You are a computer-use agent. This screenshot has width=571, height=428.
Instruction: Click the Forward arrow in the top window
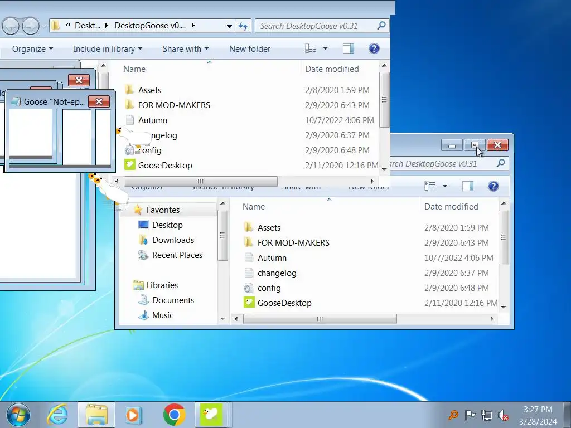point(31,26)
